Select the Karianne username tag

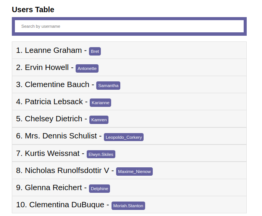(100, 103)
